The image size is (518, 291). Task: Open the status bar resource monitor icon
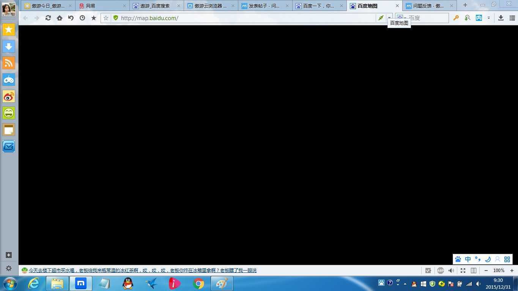(x=428, y=271)
